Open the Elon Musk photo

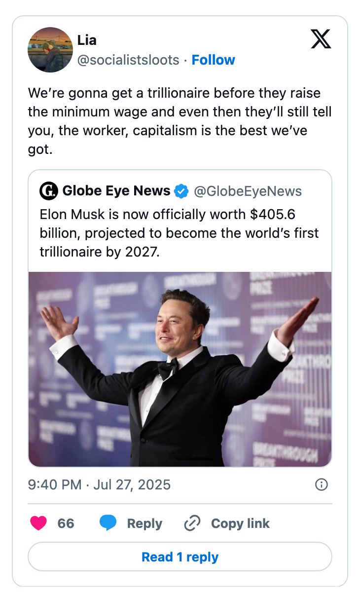[180, 369]
